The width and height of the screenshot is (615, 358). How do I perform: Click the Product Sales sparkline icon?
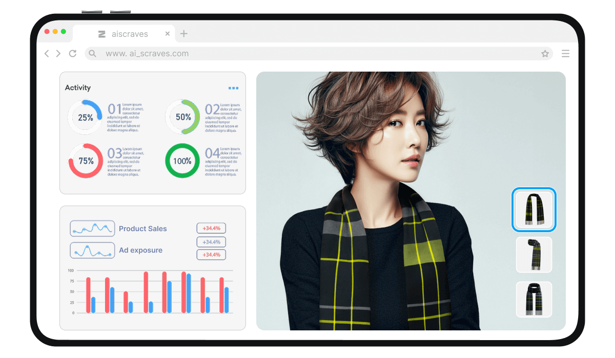[92, 229]
